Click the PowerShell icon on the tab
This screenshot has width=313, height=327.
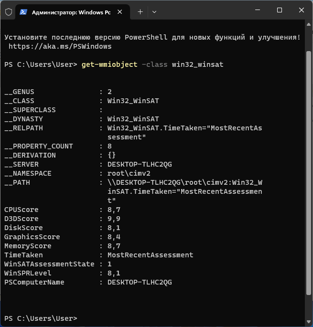[x=23, y=12]
